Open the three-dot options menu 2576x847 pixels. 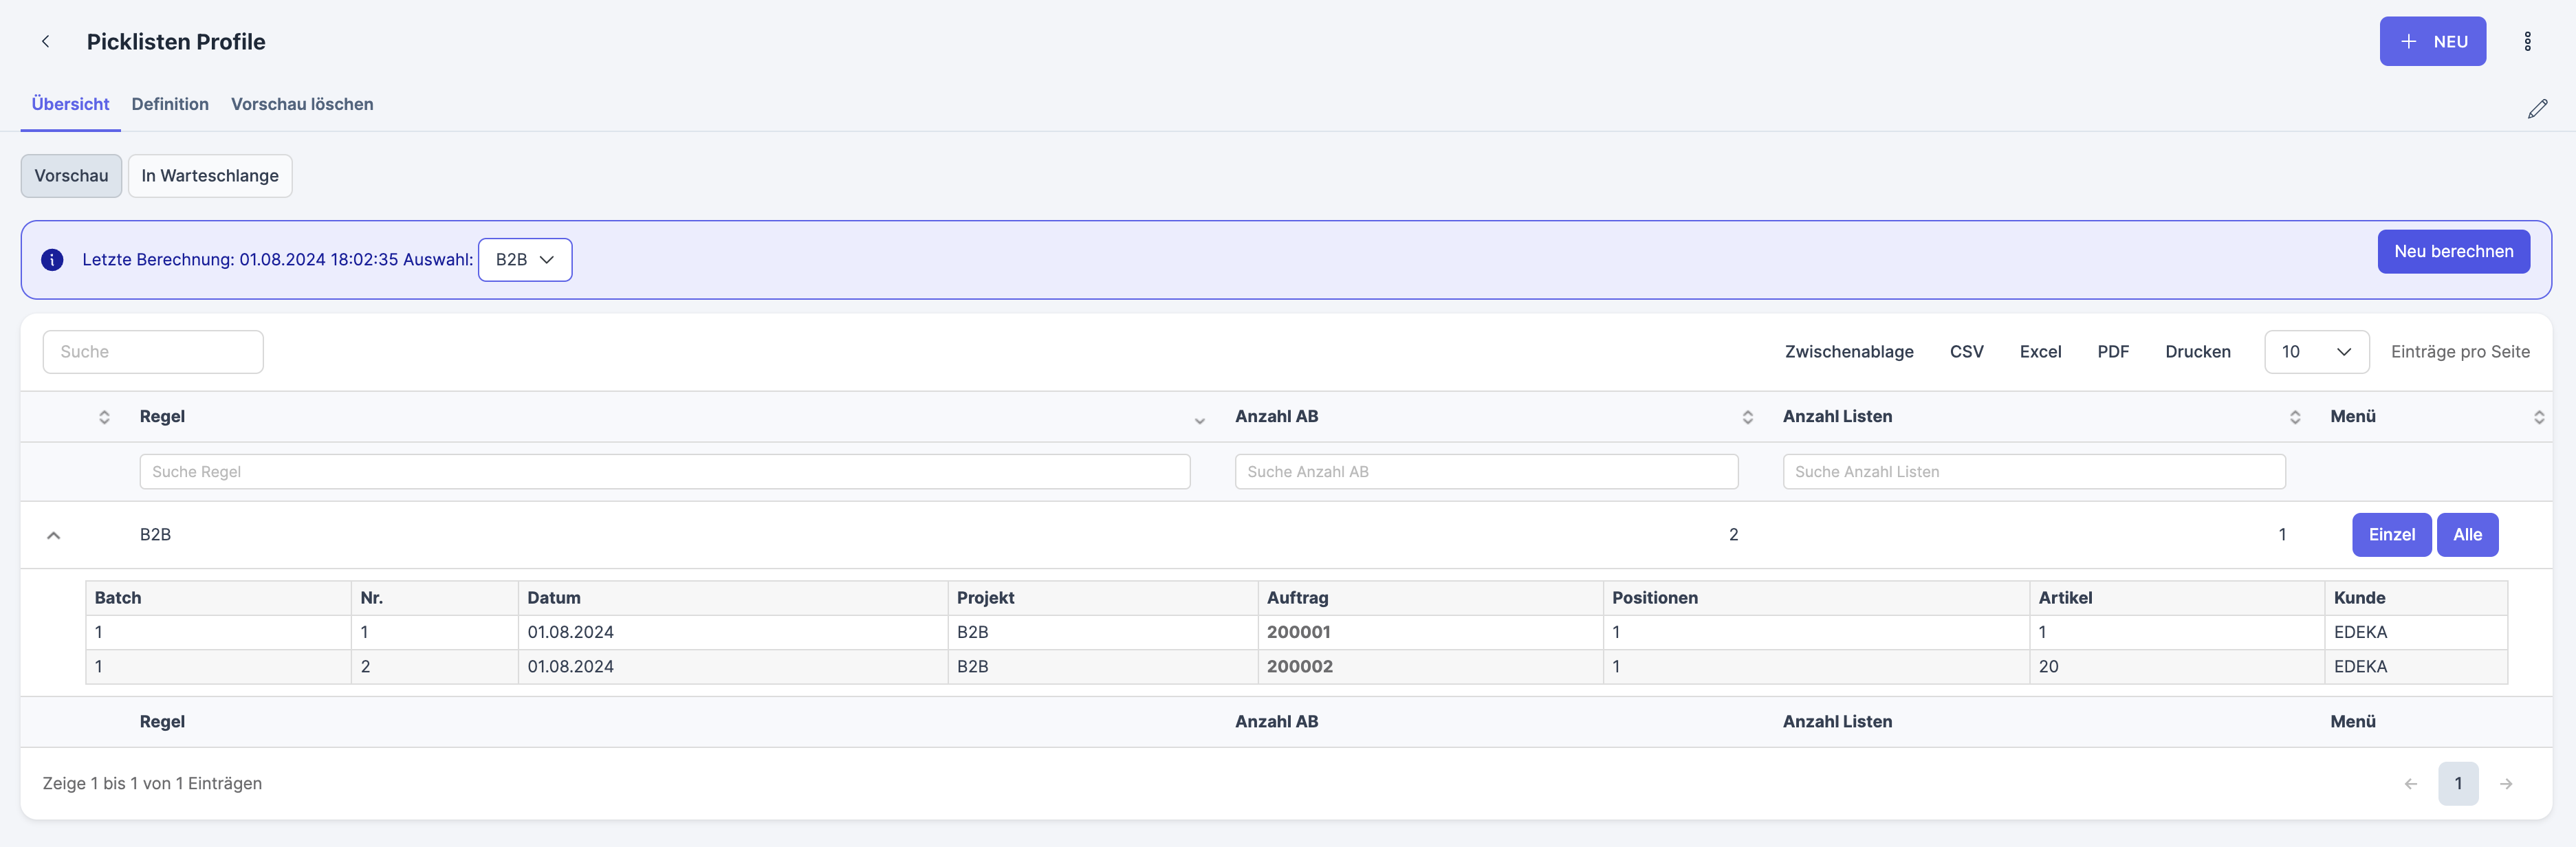point(2527,41)
